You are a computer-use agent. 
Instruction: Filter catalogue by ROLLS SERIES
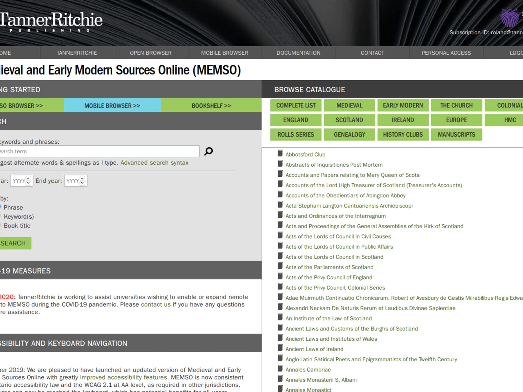click(295, 134)
